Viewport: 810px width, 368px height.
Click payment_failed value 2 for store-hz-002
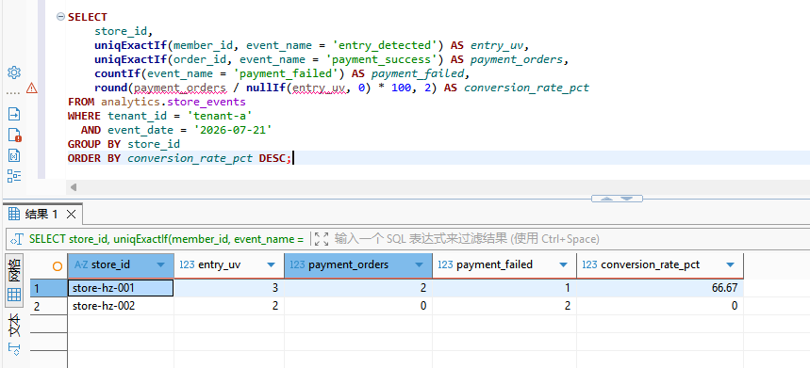coord(504,306)
